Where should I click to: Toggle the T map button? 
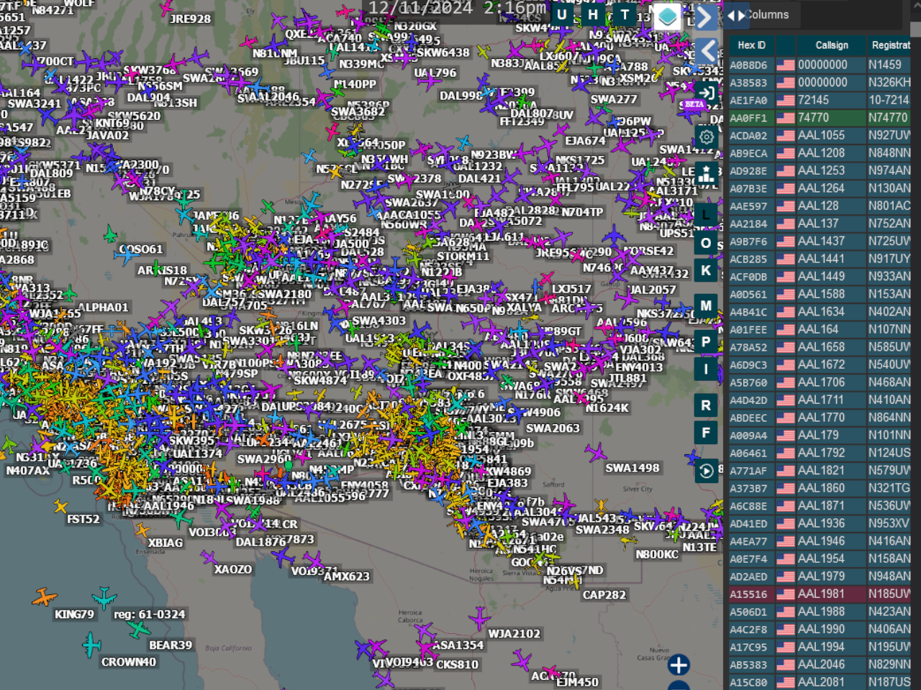(624, 14)
